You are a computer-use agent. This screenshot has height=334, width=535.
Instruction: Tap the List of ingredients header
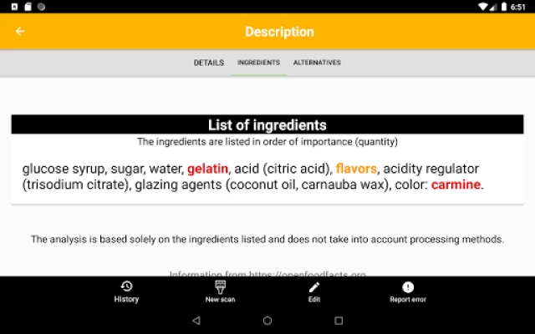coord(267,124)
